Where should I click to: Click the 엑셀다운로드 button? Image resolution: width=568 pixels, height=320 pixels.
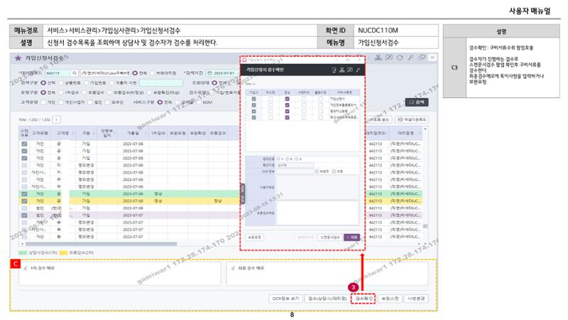tap(412, 119)
